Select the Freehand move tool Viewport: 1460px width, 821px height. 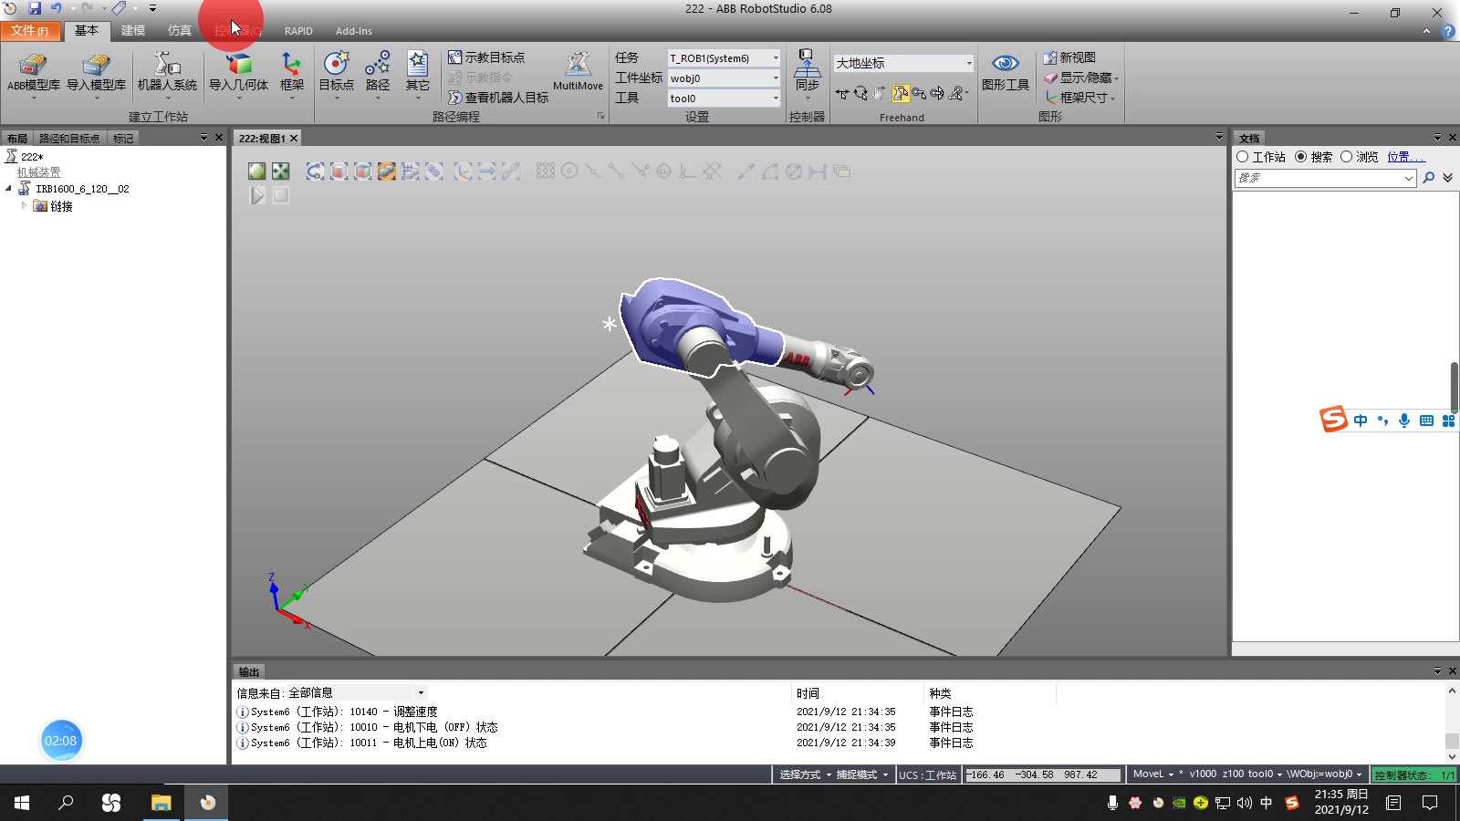tap(841, 94)
